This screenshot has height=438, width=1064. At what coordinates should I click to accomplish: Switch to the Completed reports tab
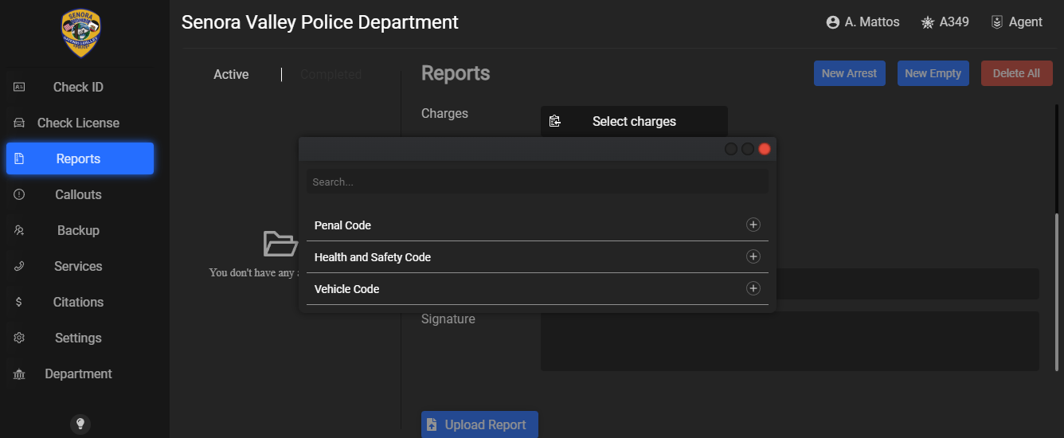[x=331, y=74]
